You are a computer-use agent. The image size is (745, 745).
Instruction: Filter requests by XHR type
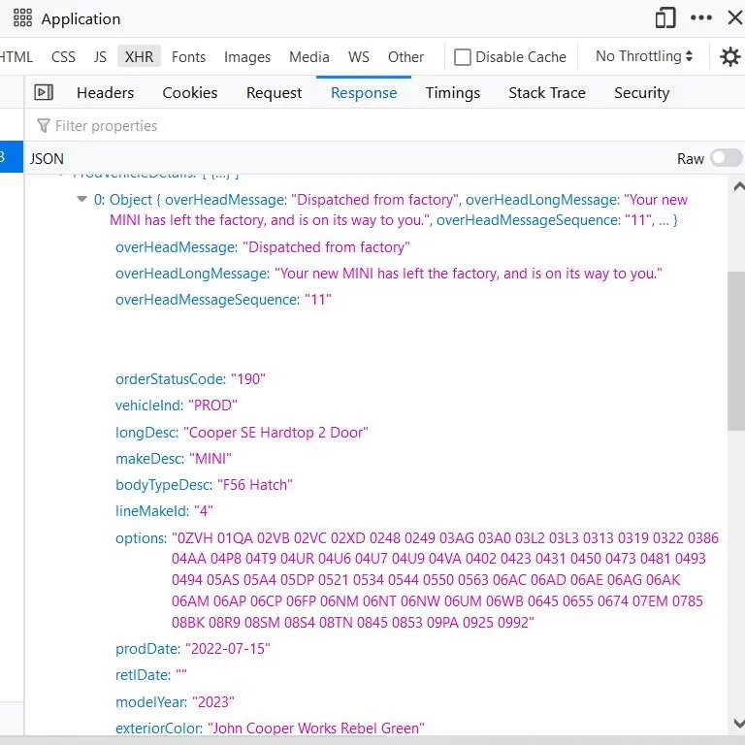139,57
